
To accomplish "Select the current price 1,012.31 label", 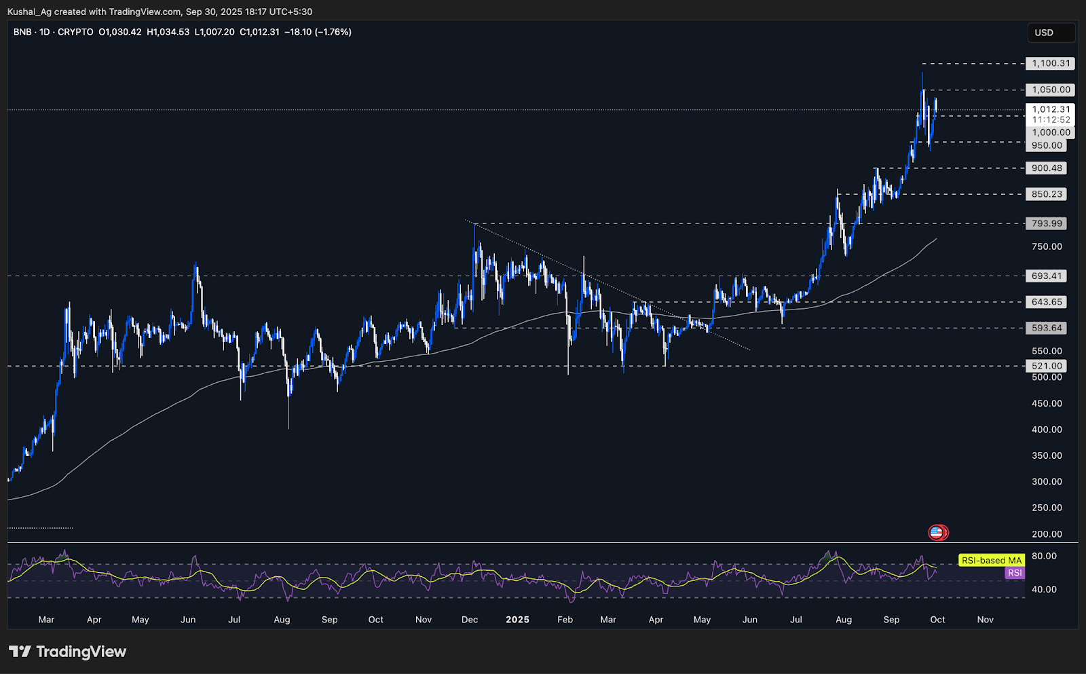I will coord(1050,109).
